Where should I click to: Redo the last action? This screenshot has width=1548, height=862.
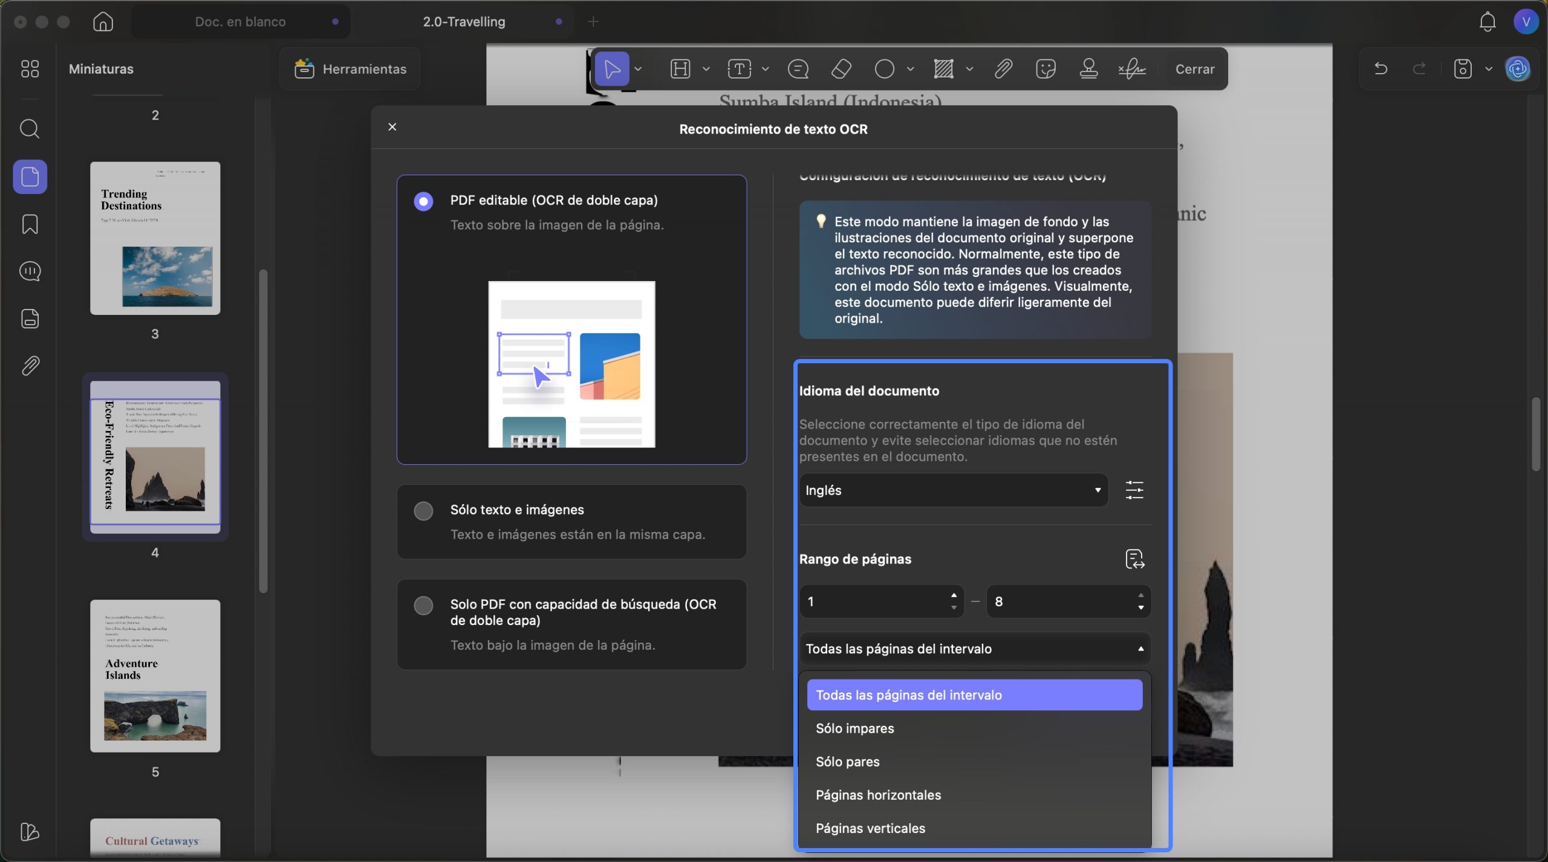(1419, 69)
